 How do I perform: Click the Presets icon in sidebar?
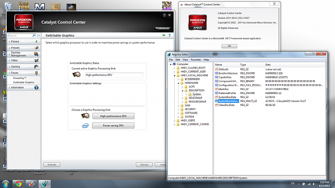pyautogui.click(x=37, y=48)
